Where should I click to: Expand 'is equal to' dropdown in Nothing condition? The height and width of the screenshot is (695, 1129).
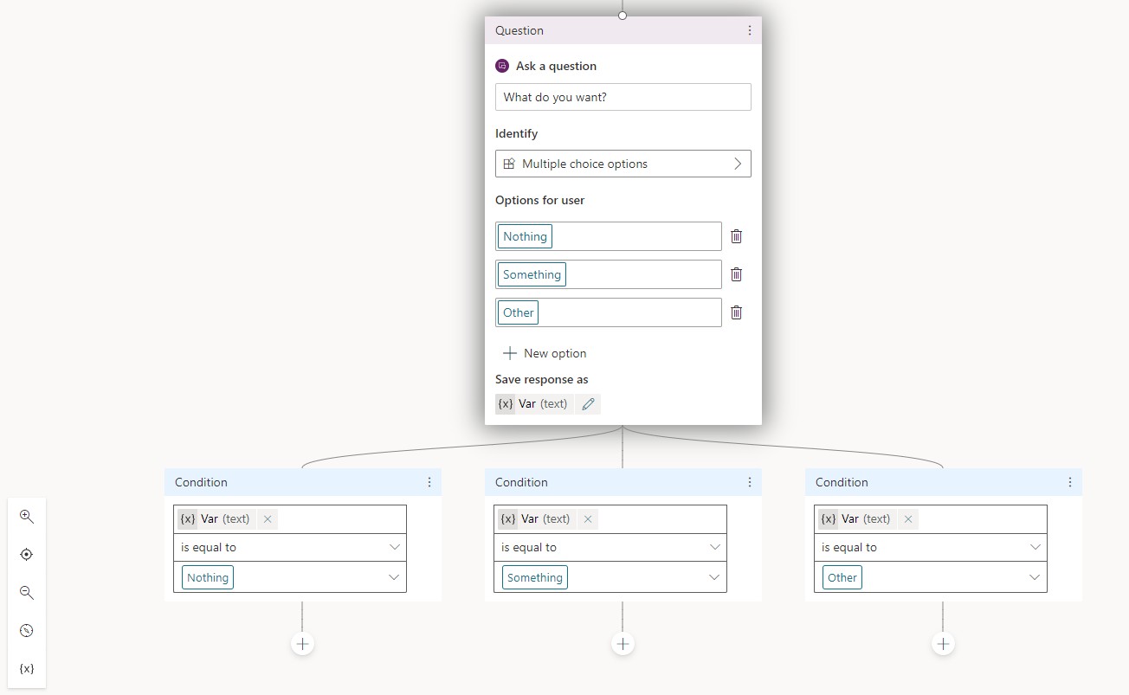point(290,547)
